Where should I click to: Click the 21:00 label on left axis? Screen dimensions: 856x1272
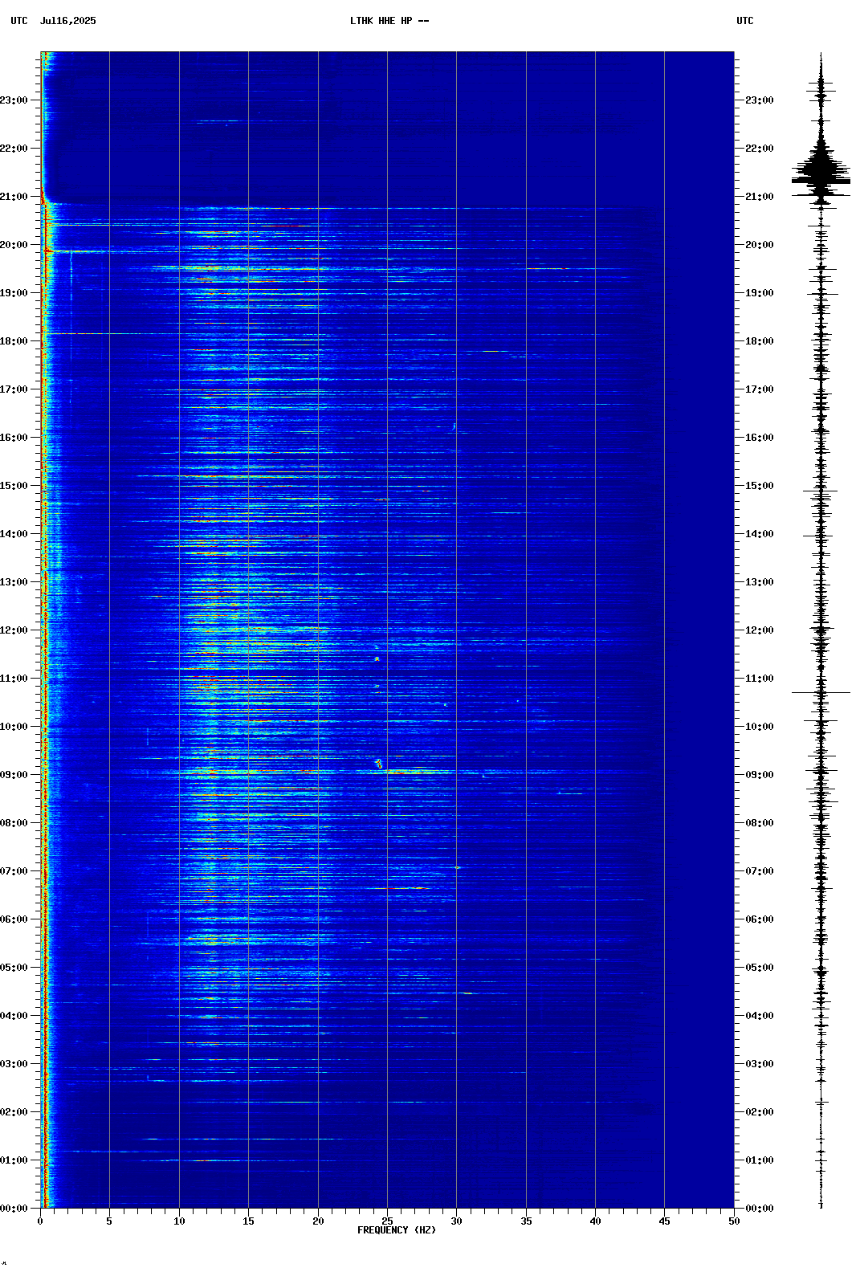pos(14,197)
